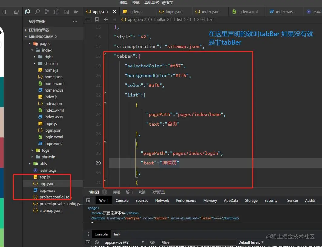Image resolution: width=322 pixels, height=247 pixels.
Task: Open the Storage devtools tab
Action: (x=251, y=201)
